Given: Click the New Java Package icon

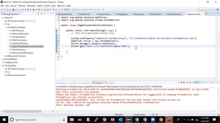Looking at the screenshot, I should [45, 10].
